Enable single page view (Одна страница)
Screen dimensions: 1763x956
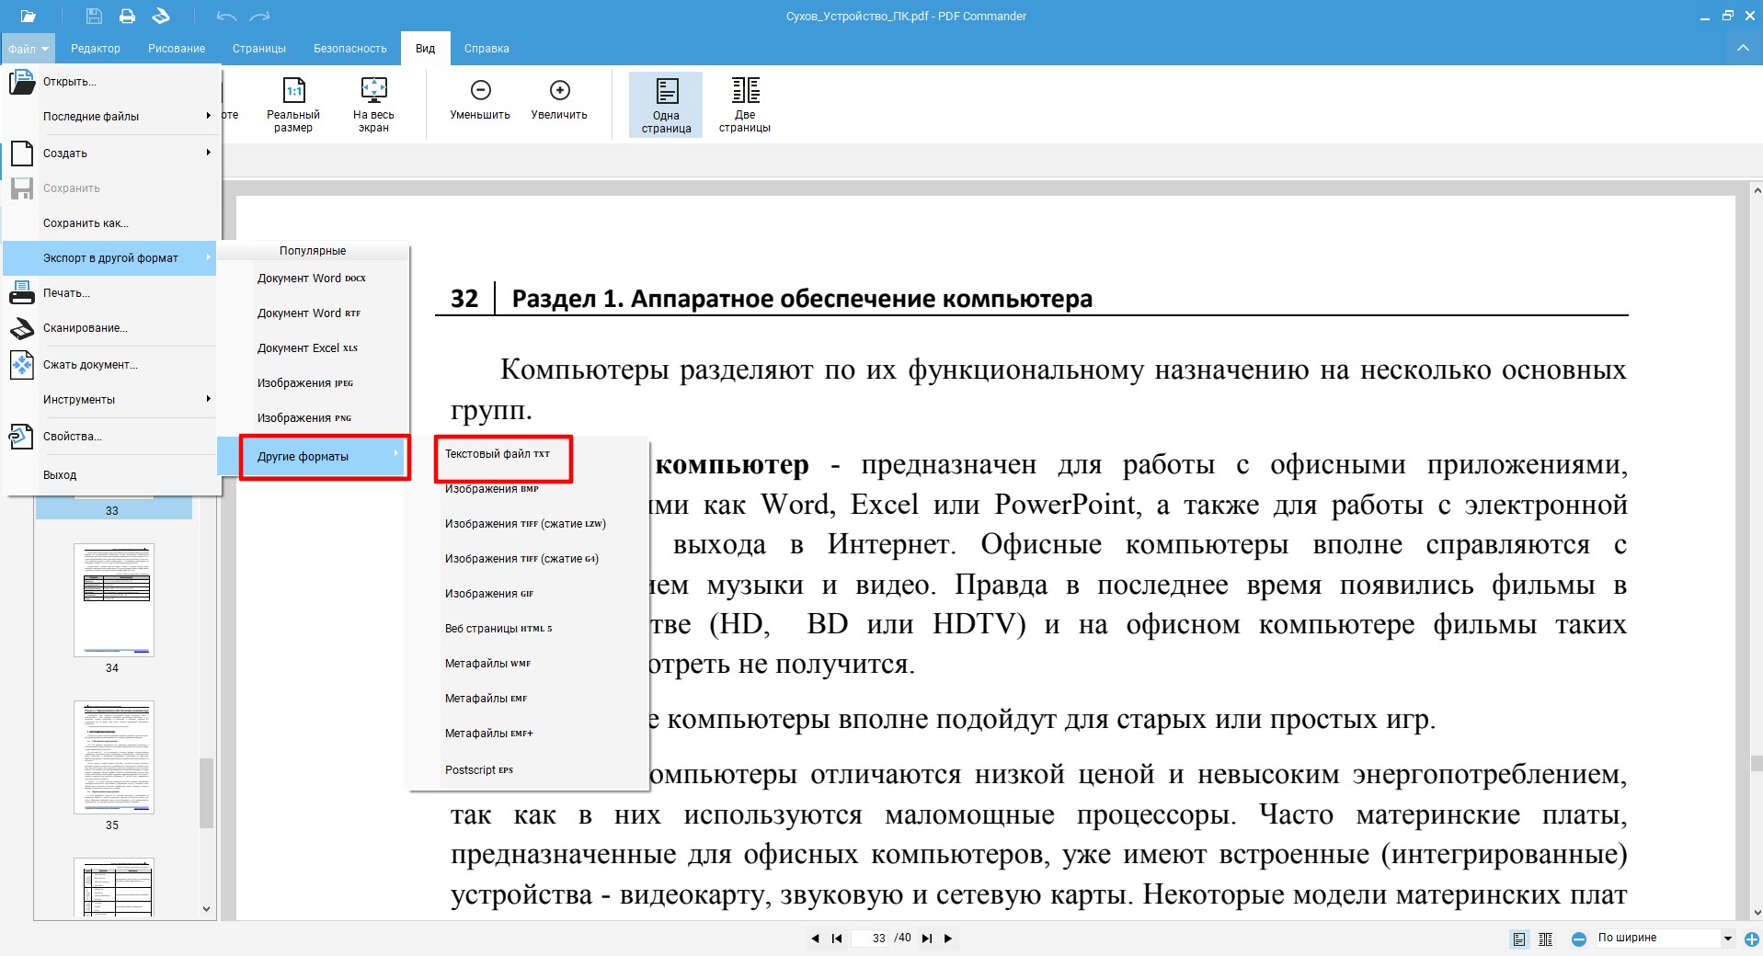pyautogui.click(x=666, y=105)
